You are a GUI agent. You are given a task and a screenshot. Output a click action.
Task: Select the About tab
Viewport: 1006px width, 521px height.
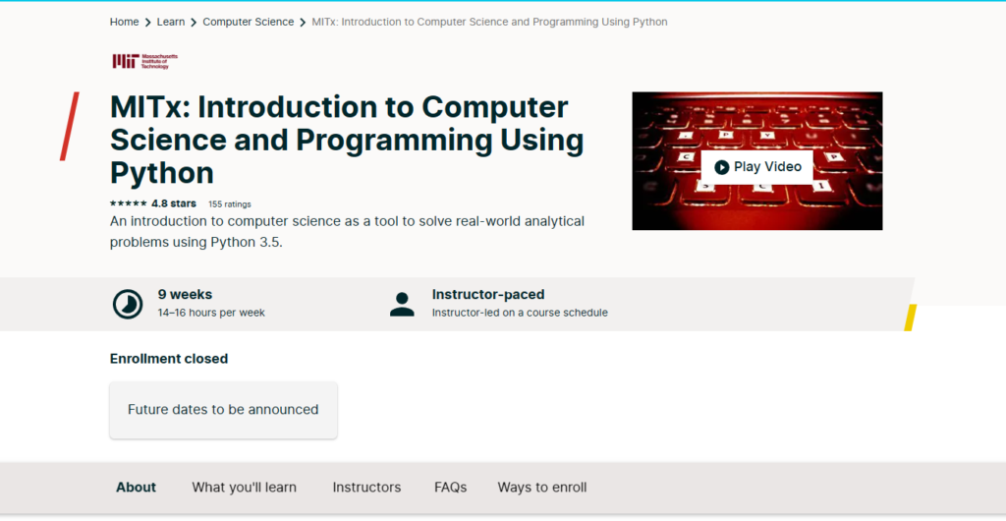coord(136,488)
